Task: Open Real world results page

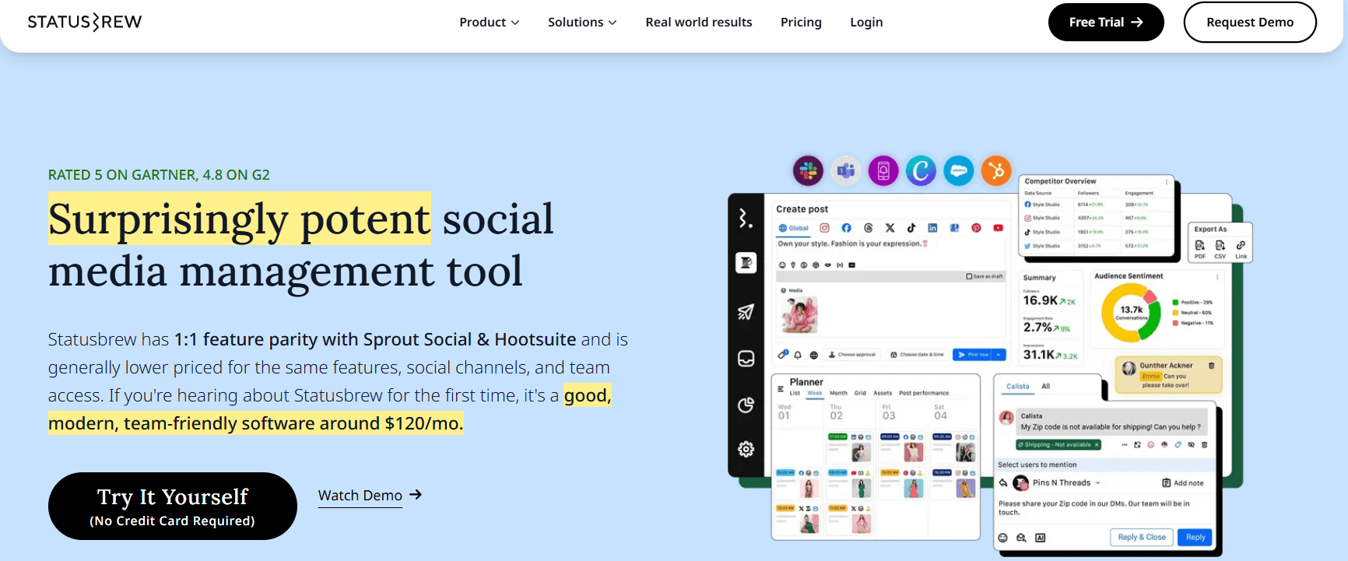Action: (699, 22)
